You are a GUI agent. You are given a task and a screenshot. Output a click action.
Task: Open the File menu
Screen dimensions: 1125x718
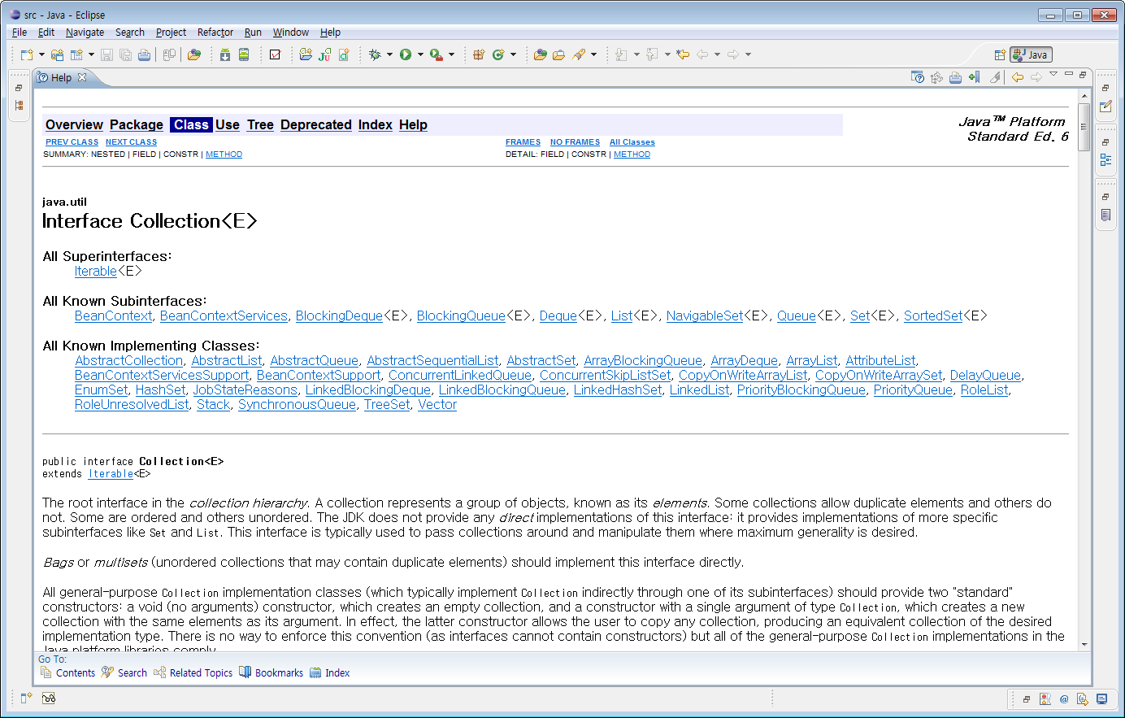(20, 33)
